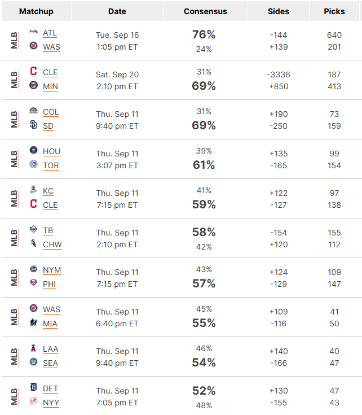Open the ATL team link
The image size is (362, 415).
click(x=50, y=33)
